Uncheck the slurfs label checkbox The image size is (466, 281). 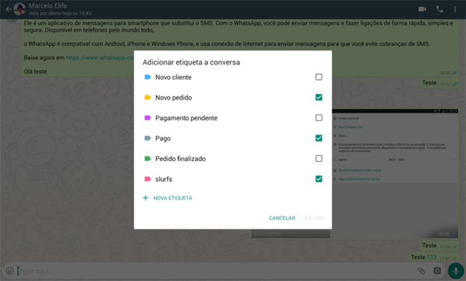point(319,178)
